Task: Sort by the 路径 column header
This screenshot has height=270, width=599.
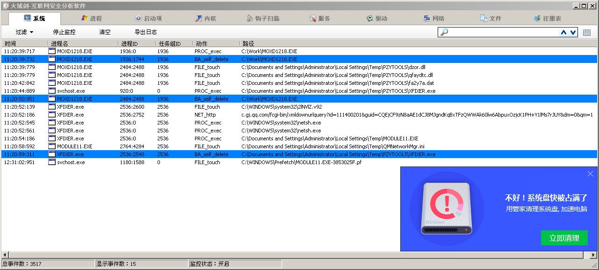Action: point(419,43)
